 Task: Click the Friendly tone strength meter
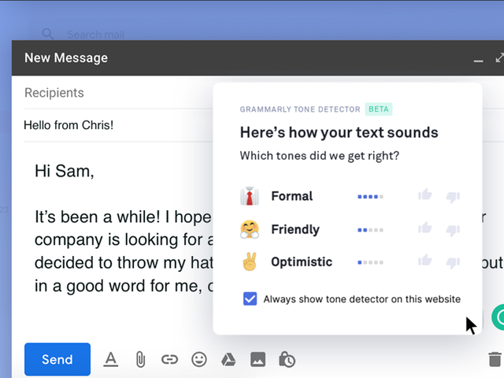pyautogui.click(x=370, y=230)
